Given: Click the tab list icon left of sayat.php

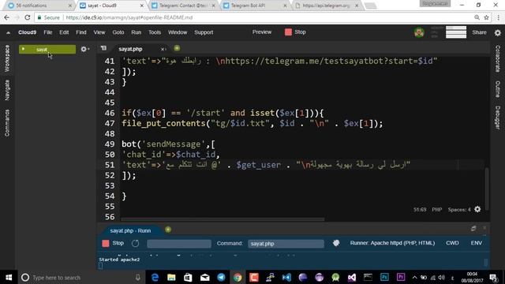Looking at the screenshot, I should (x=103, y=48).
